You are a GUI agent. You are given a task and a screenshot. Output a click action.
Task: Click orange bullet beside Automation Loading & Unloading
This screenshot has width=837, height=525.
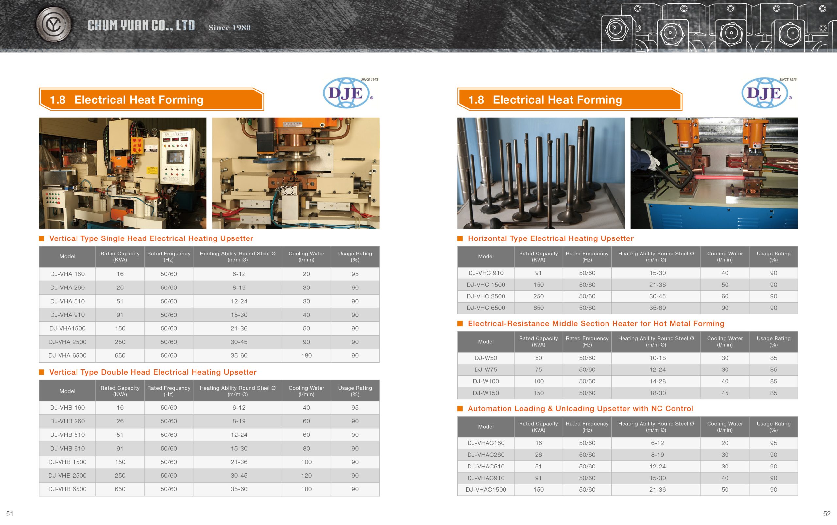460,409
